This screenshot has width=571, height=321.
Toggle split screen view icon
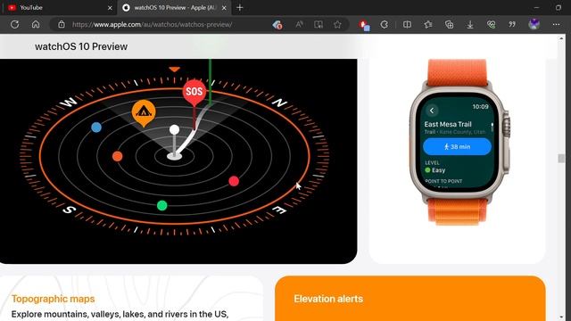click(x=407, y=24)
